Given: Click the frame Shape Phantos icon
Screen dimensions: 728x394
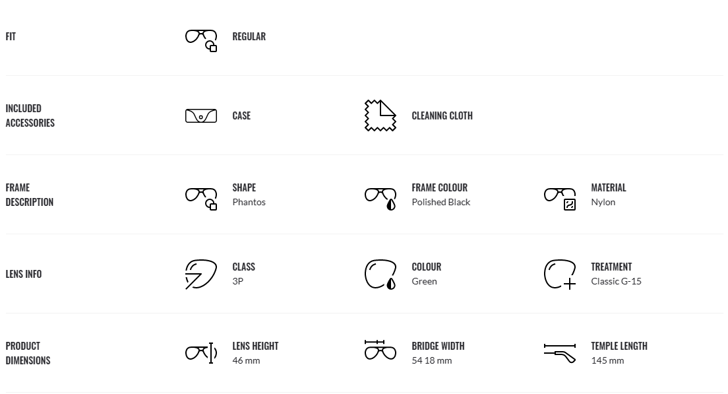Looking at the screenshot, I should (201, 199).
